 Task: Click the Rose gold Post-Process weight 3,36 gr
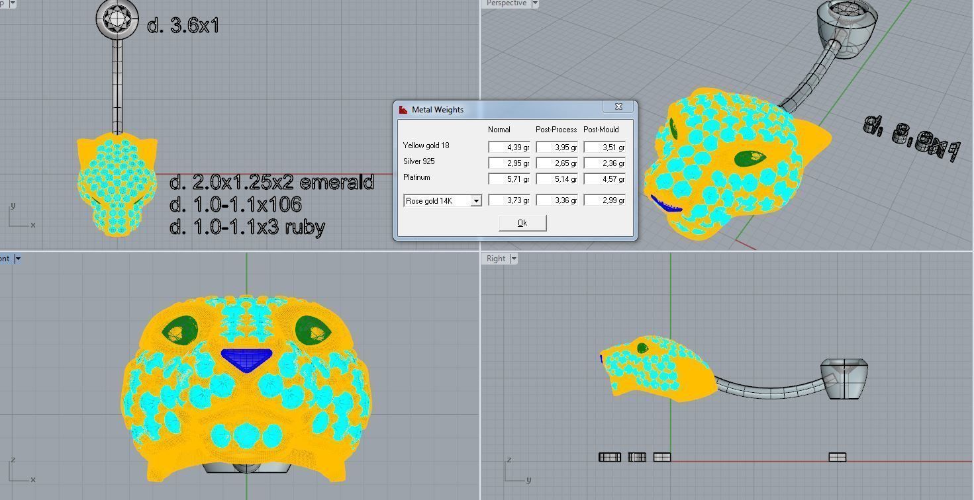[x=557, y=200]
